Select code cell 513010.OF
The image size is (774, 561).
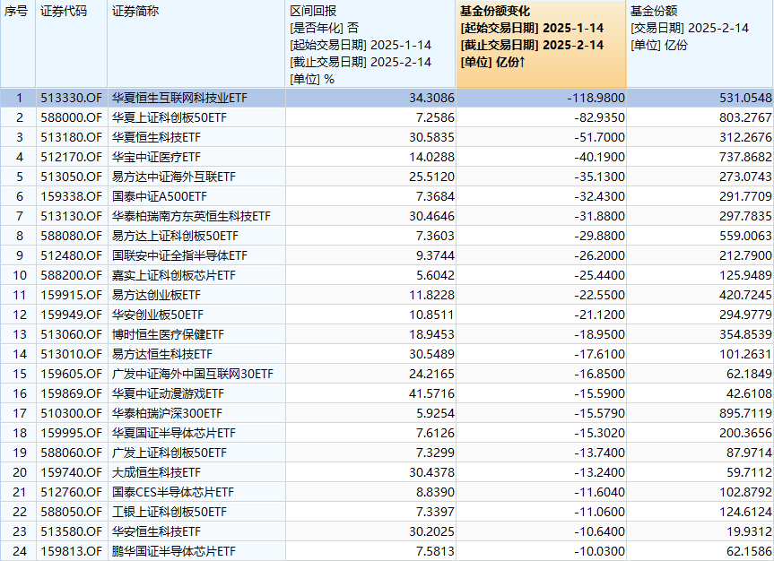[x=72, y=354]
